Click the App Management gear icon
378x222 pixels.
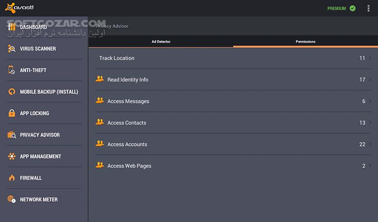click(x=12, y=156)
